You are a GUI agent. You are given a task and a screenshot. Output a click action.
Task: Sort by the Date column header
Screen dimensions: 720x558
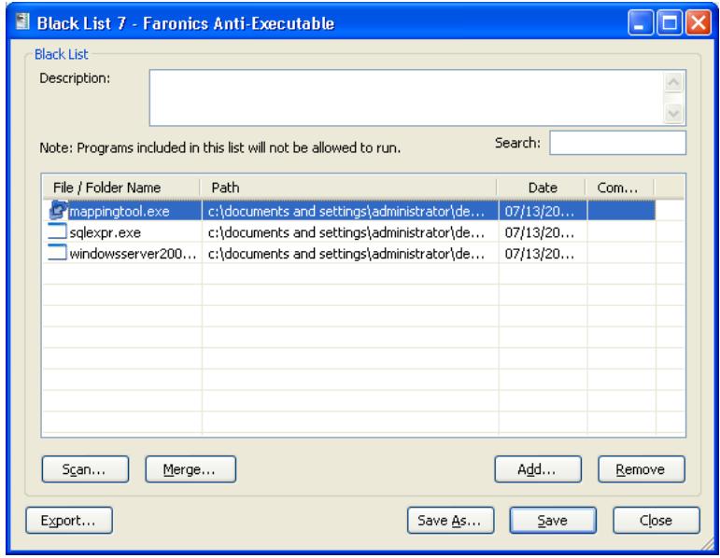coord(542,188)
